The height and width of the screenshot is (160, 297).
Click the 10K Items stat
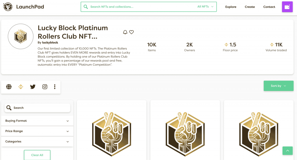pos(152,47)
